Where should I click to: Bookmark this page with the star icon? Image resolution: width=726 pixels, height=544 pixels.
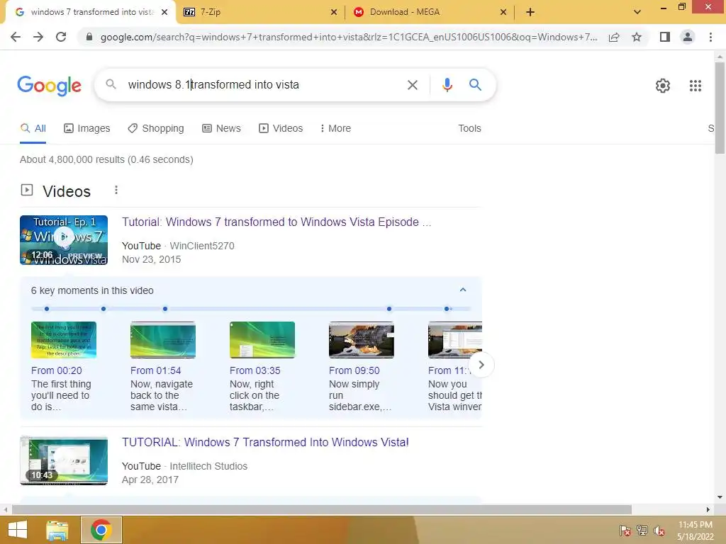(x=637, y=37)
